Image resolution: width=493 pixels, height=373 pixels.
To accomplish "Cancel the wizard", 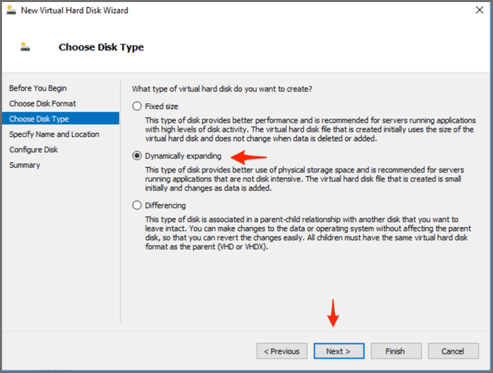I will [x=453, y=351].
